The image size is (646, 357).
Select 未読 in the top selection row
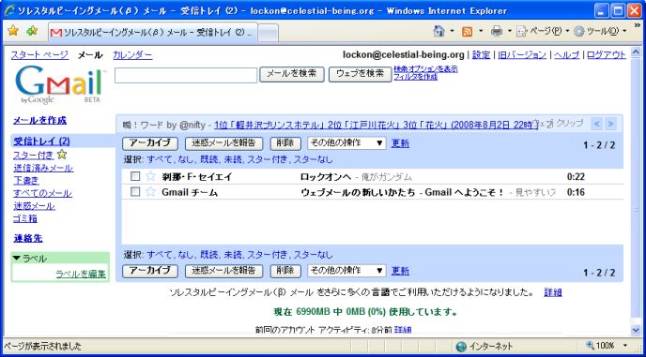pyautogui.click(x=233, y=159)
